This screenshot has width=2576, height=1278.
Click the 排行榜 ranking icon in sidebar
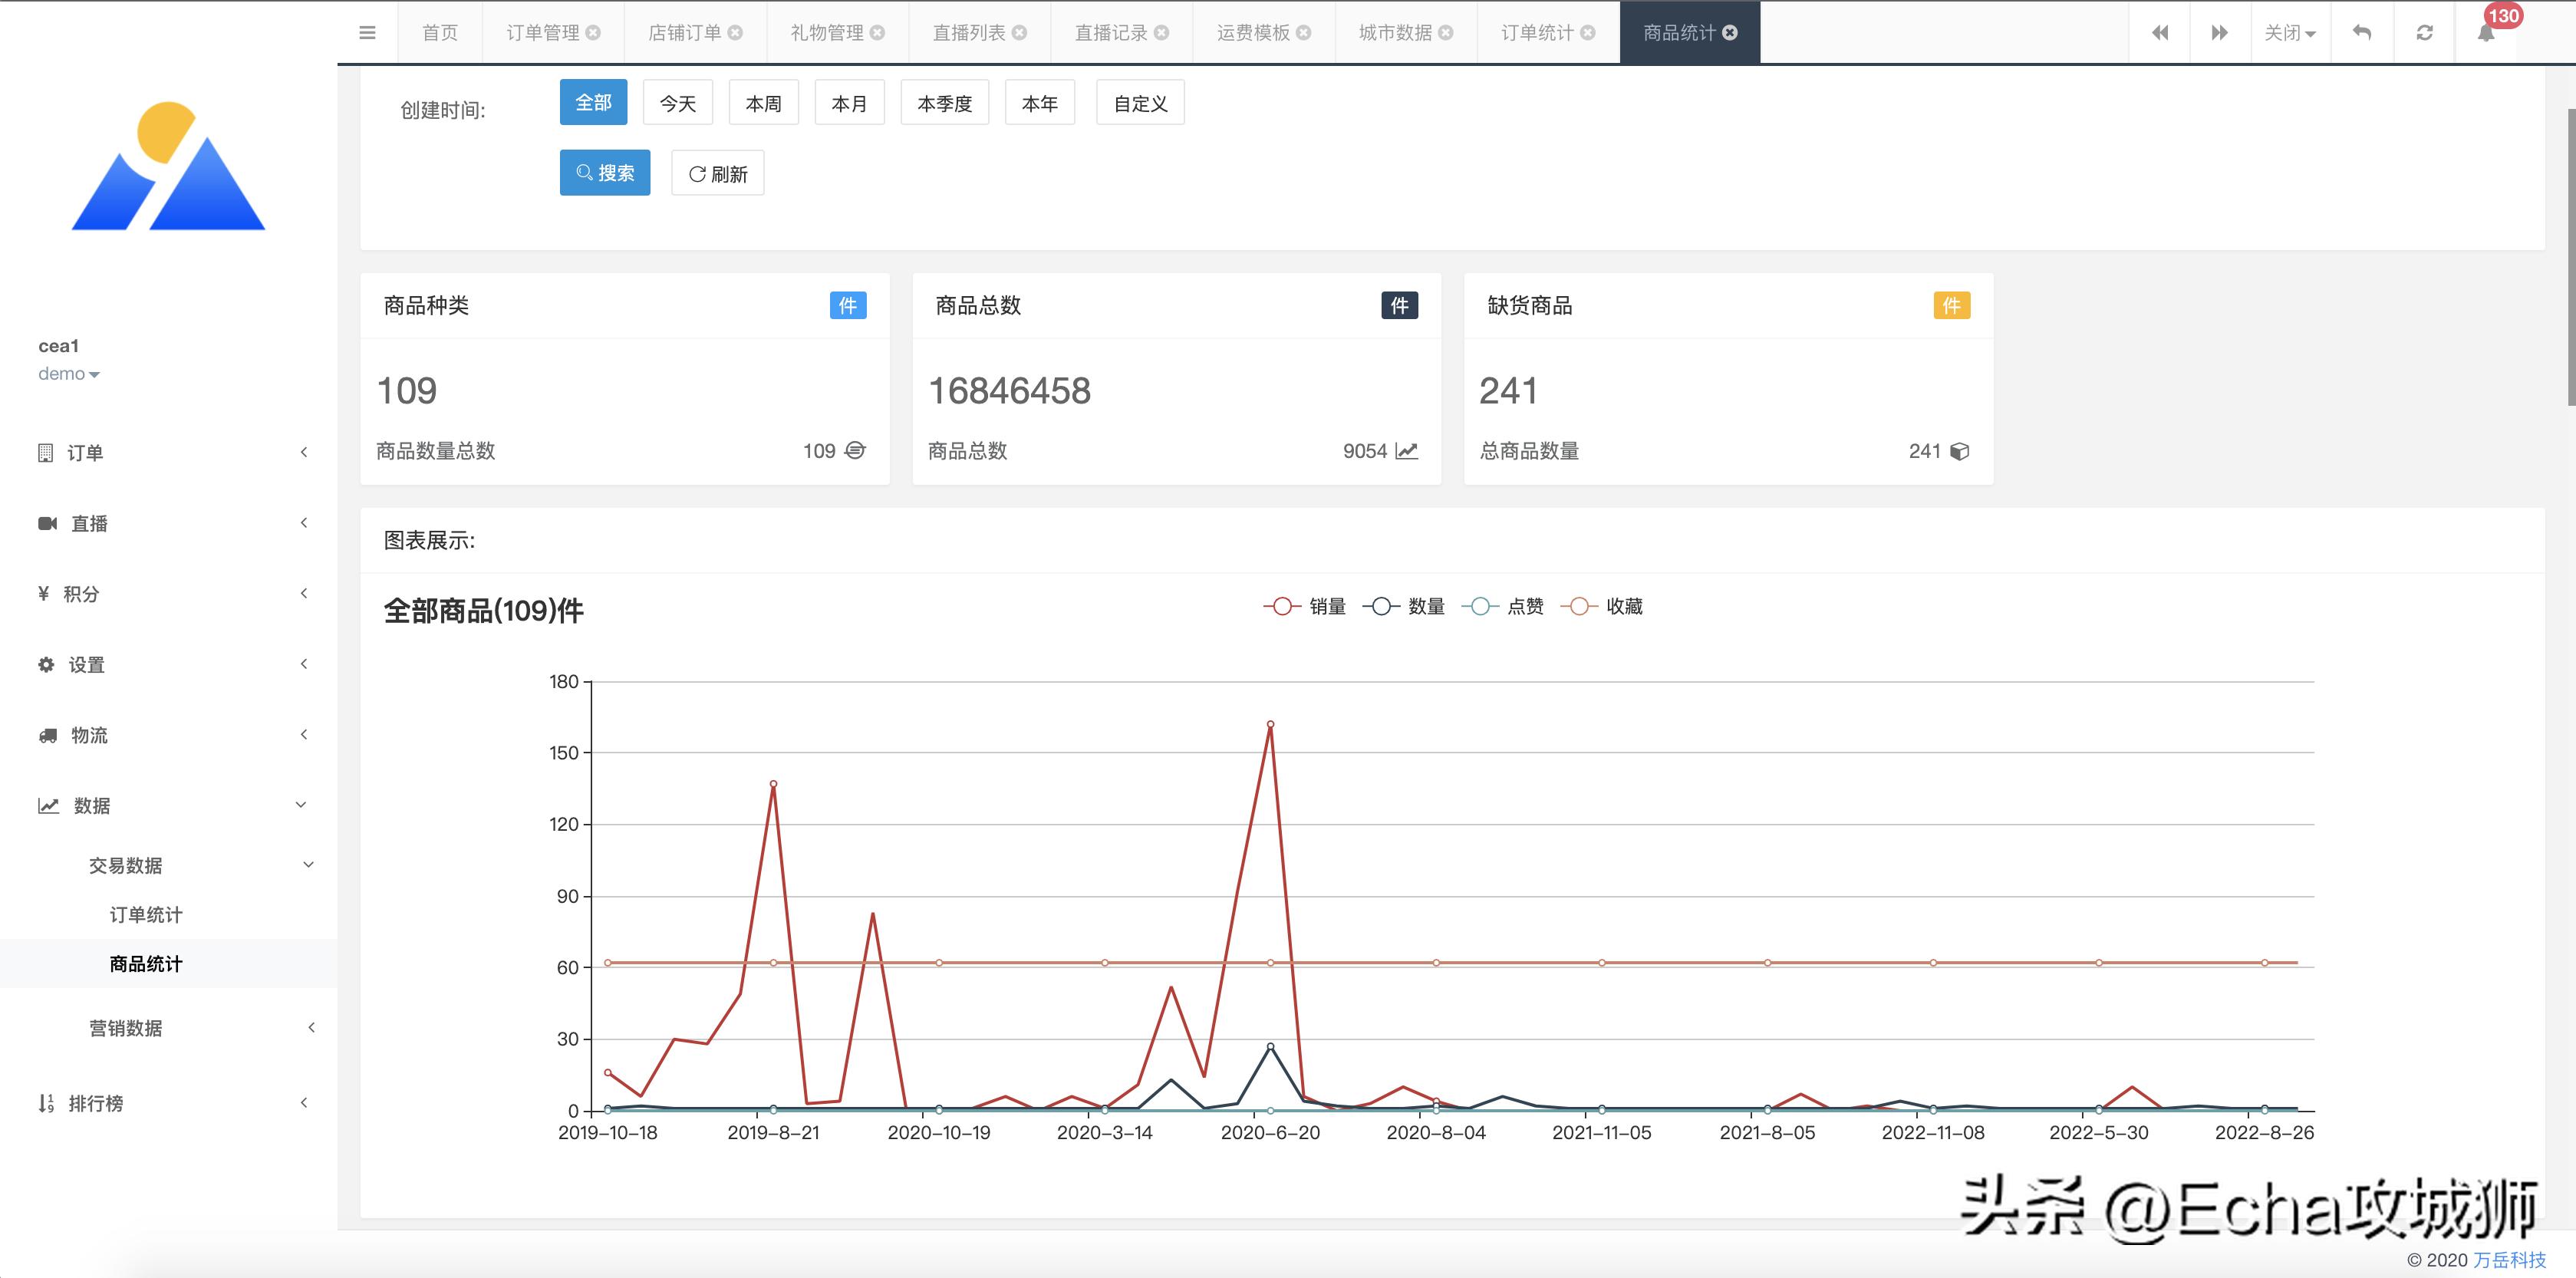[47, 1102]
